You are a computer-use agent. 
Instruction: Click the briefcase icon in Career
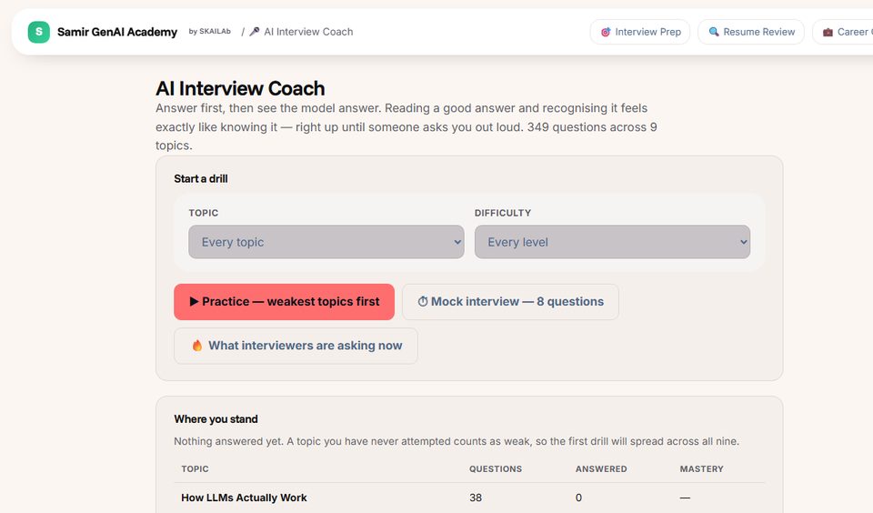click(x=828, y=33)
